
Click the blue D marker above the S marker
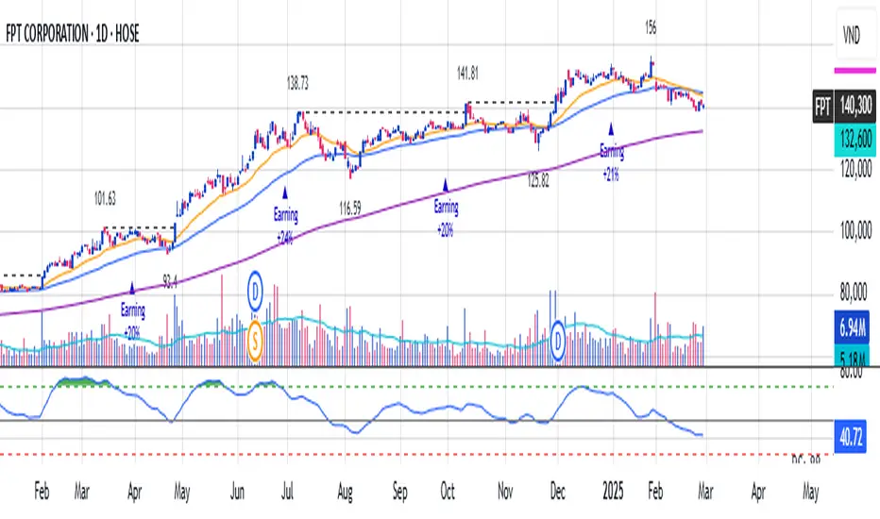coord(255,292)
